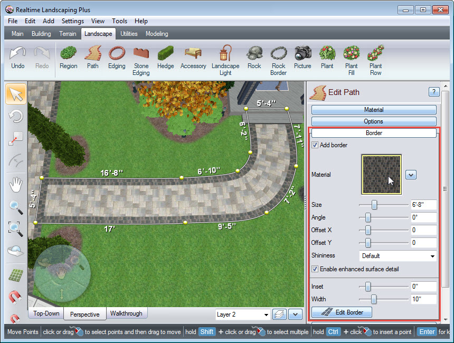The height and width of the screenshot is (343, 454).
Task: Select the move points tool
Action: [16, 138]
